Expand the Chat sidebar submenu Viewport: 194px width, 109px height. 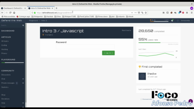tap(23, 79)
